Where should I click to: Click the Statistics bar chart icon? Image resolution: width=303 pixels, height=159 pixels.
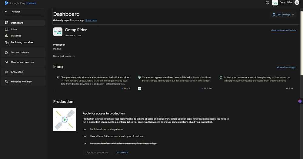(x=7, y=36)
